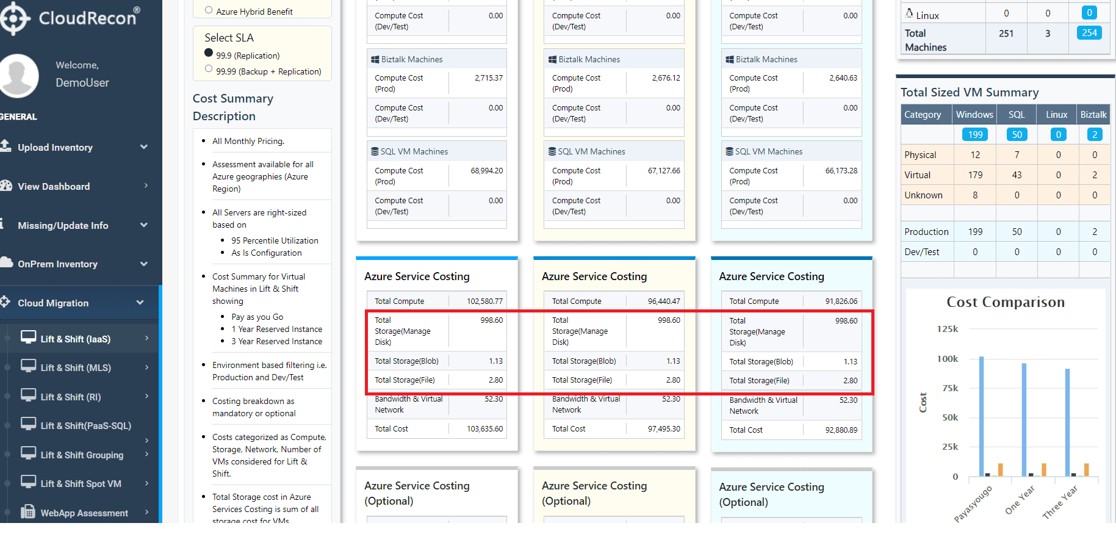1116x534 pixels.
Task: Click the Windows icon beside Biztalk Machines above 2,640.63
Action: [x=729, y=59]
